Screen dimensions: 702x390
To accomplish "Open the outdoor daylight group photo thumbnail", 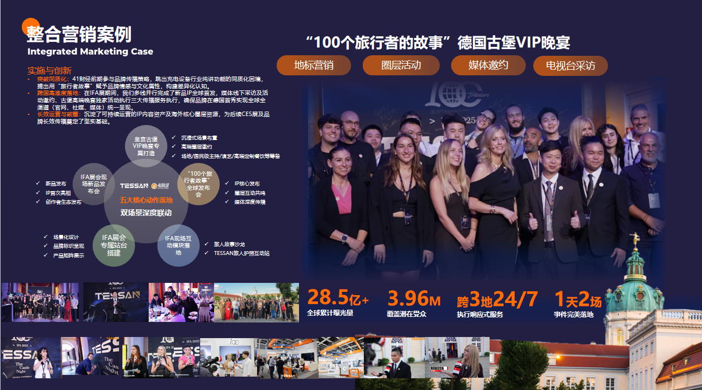I will pos(257,302).
